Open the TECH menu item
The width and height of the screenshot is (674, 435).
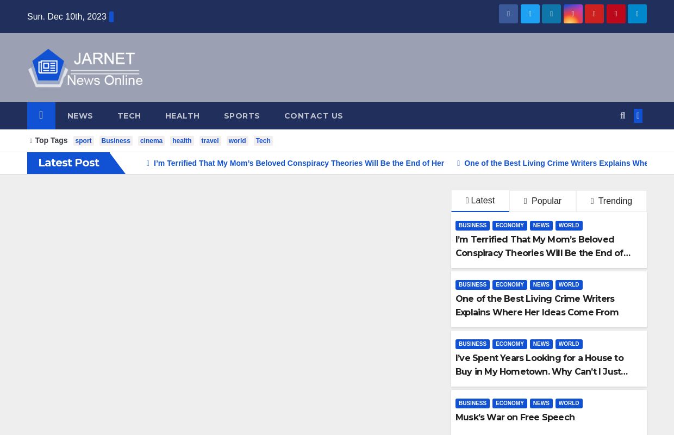tap(129, 116)
